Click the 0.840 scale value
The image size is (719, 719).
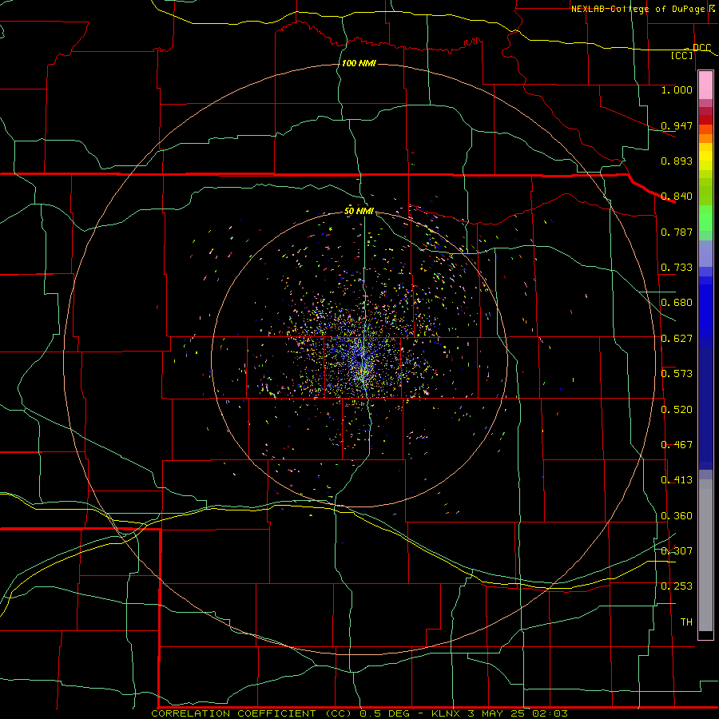pyautogui.click(x=677, y=197)
